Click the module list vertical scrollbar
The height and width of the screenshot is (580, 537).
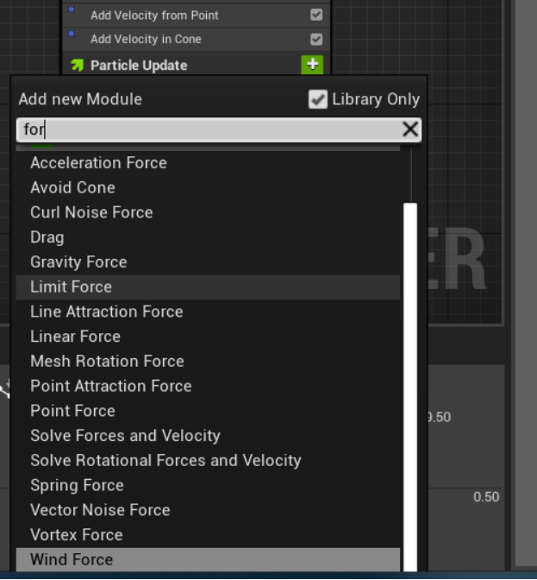coord(410,380)
